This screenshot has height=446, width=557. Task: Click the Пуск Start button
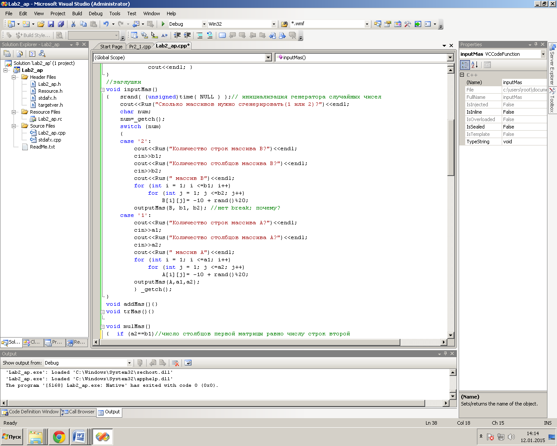pos(12,437)
